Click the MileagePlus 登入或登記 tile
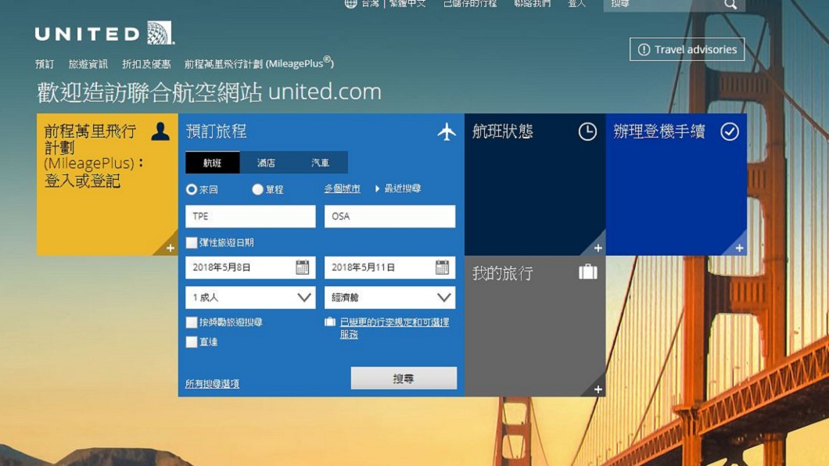This screenshot has width=829, height=466. 107,185
